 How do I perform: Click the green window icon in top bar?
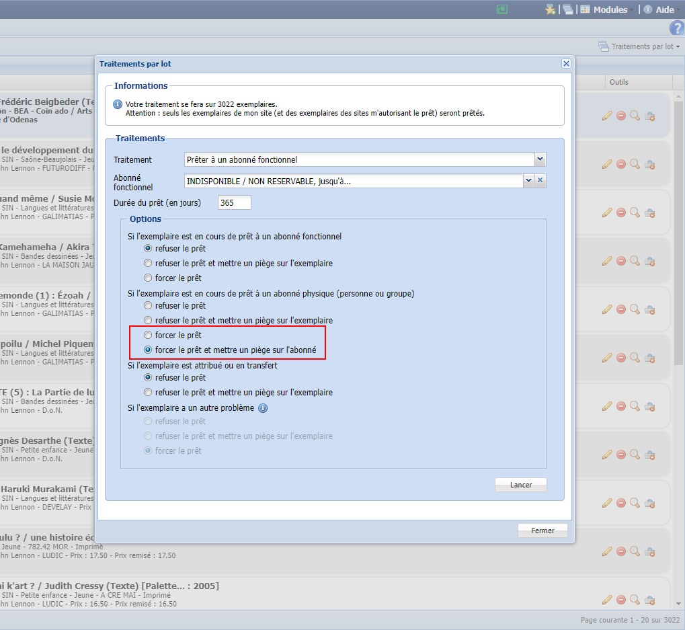pyautogui.click(x=501, y=9)
